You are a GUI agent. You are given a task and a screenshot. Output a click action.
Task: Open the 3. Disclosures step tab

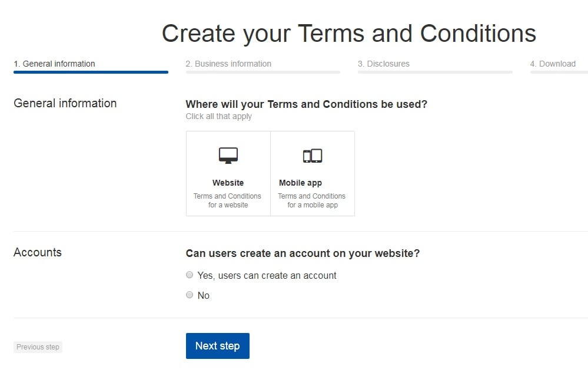[x=384, y=64]
